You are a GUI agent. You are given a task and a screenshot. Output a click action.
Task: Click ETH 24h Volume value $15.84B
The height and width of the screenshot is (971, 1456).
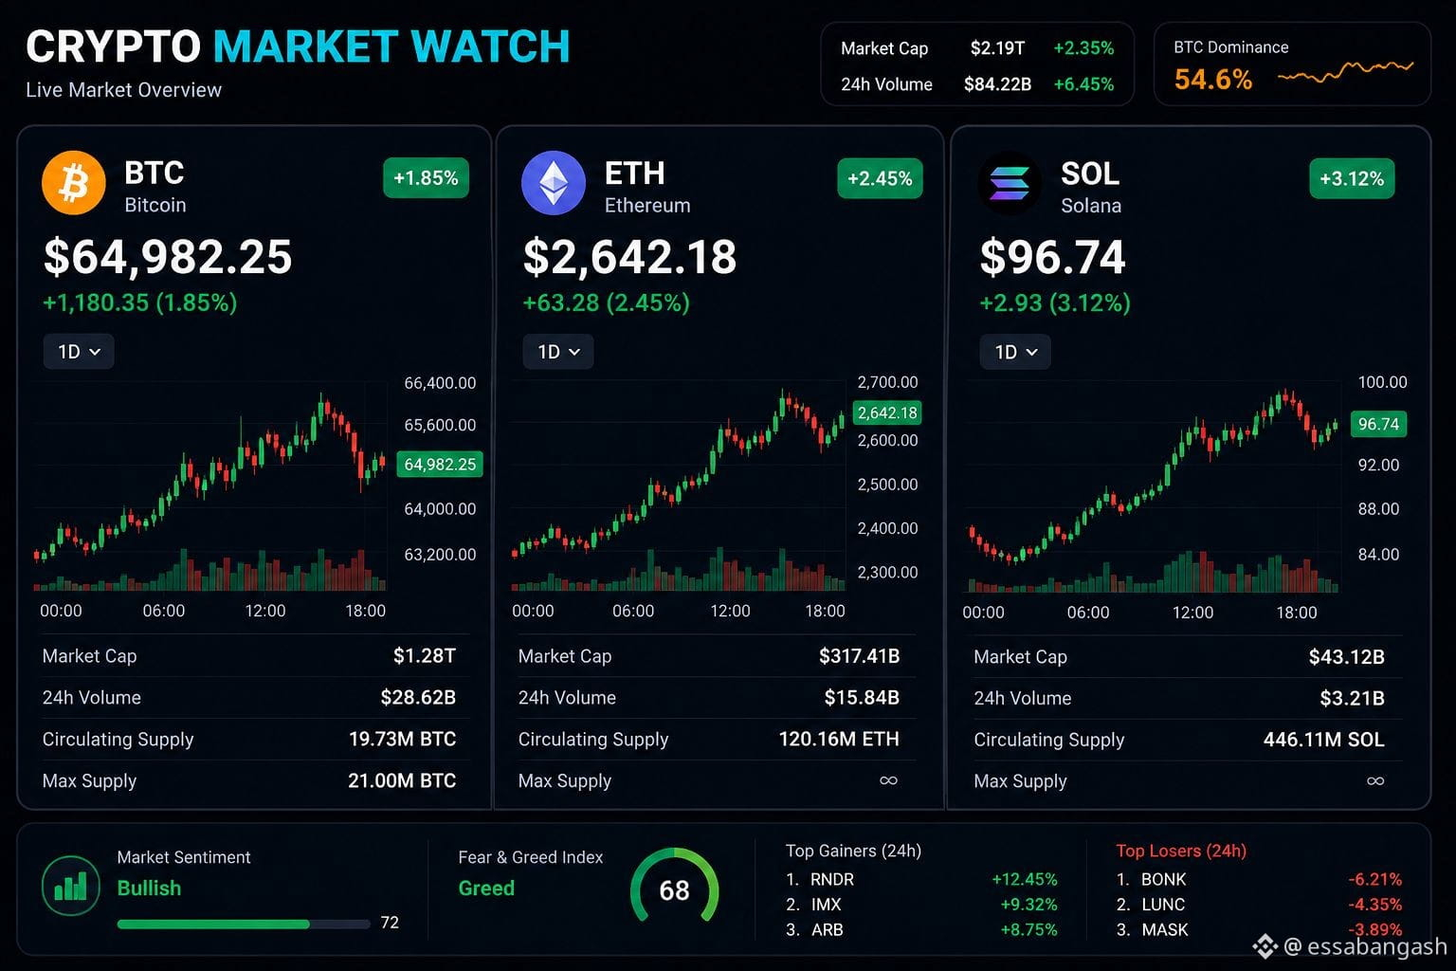coord(862,697)
